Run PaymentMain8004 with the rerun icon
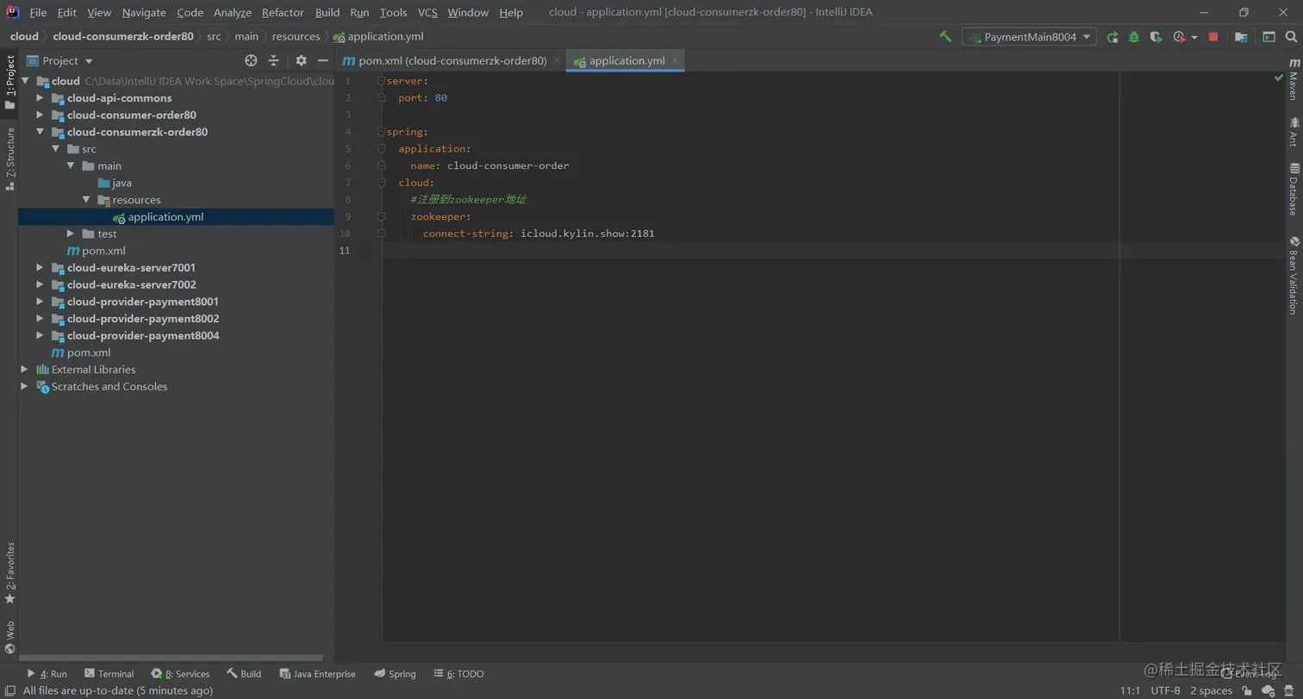Viewport: 1303px width, 699px height. point(1113,37)
